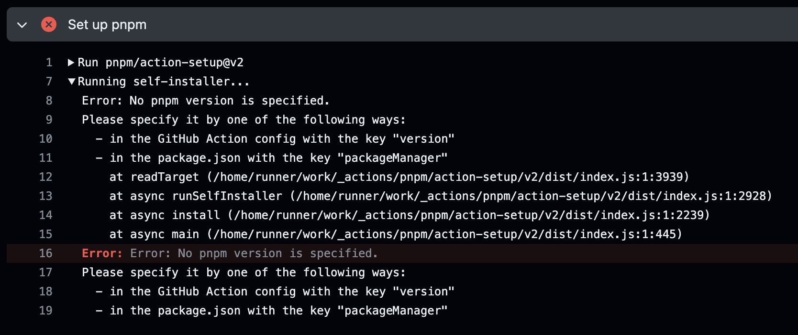Screen dimensions: 798x335
Task: Click log line number 7
Action: [49, 82]
